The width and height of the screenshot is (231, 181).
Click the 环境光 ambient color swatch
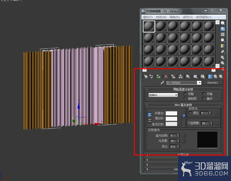point(171,113)
